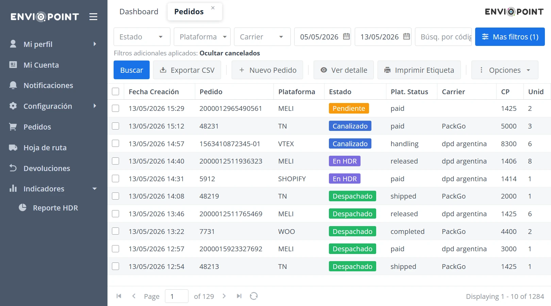Toggle the hamburger menu icon
The width and height of the screenshot is (551, 306).
click(x=93, y=17)
